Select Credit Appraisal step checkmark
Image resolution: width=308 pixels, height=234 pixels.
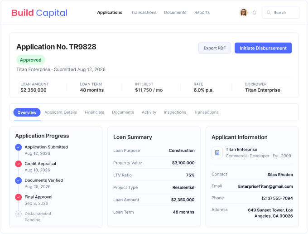[x=19, y=164]
